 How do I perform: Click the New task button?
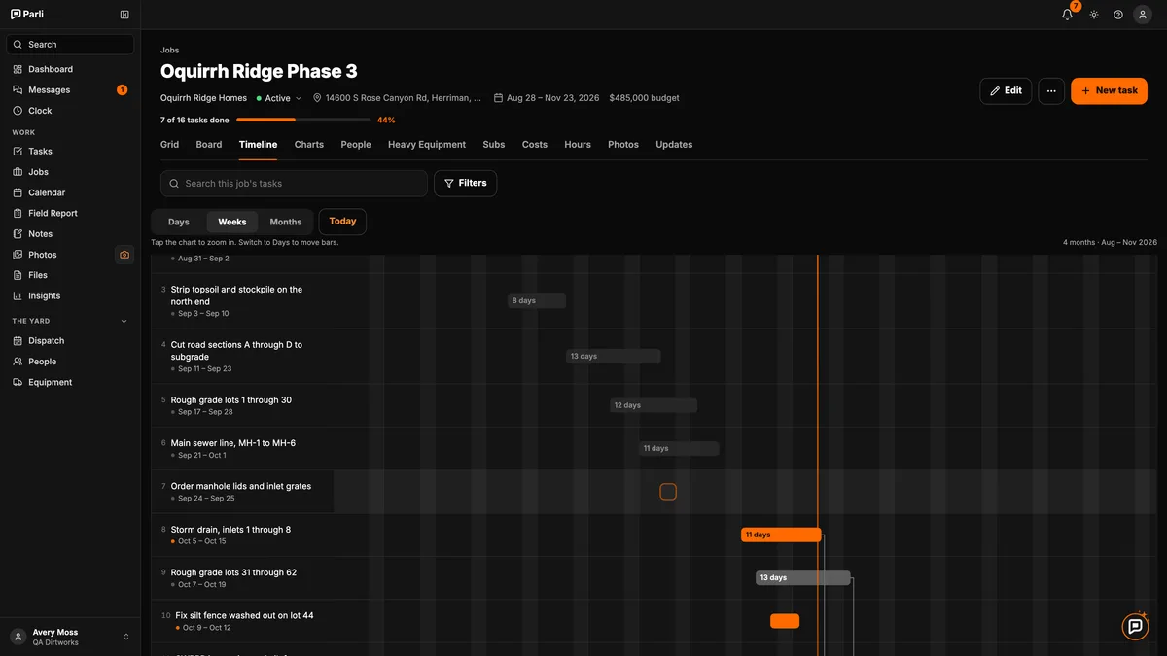click(x=1109, y=90)
